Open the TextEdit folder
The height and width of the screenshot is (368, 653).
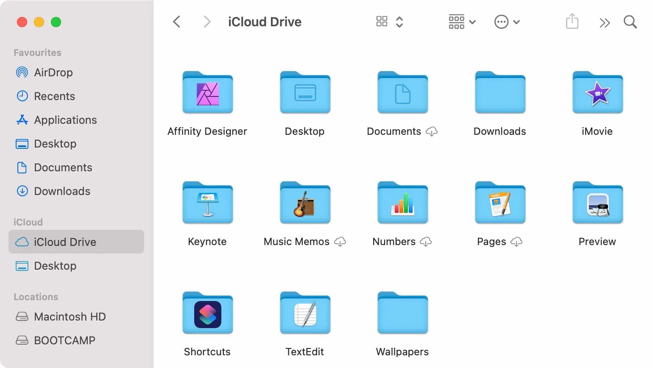point(305,312)
